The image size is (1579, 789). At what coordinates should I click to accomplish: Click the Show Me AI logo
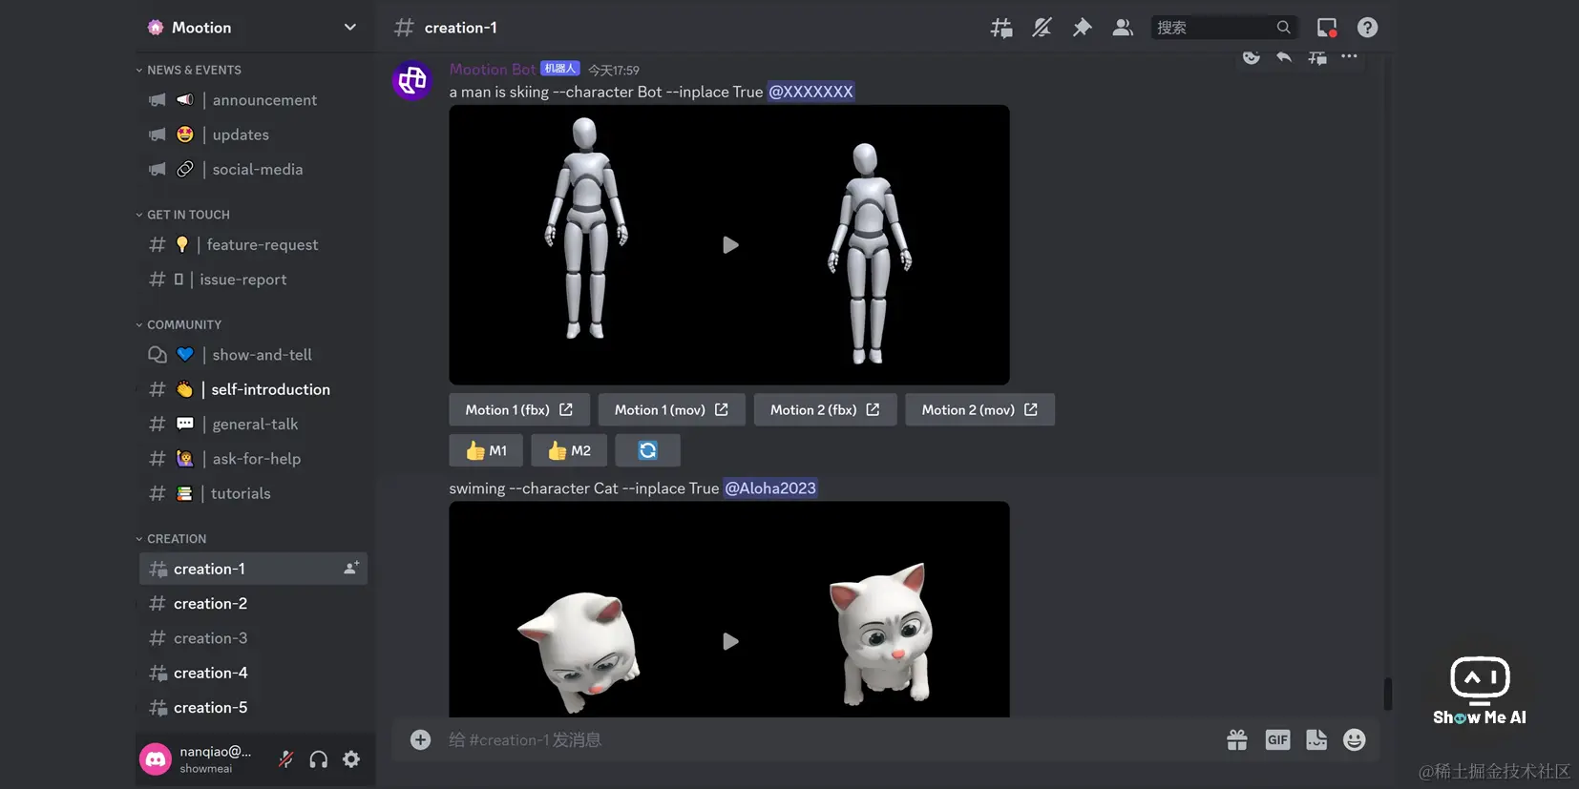click(1480, 691)
